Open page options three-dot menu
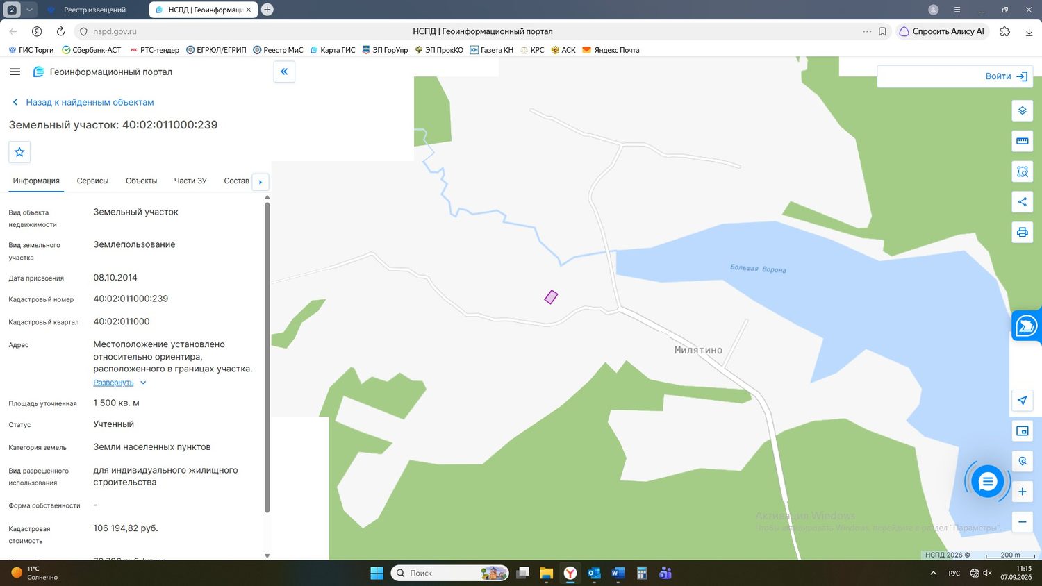Image resolution: width=1042 pixels, height=586 pixels. 867,31
